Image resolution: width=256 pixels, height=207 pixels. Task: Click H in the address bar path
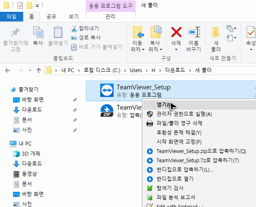point(154,70)
